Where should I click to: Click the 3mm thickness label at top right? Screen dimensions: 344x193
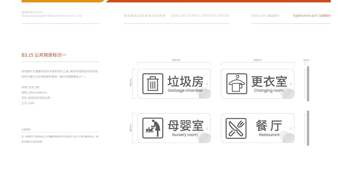306,60
